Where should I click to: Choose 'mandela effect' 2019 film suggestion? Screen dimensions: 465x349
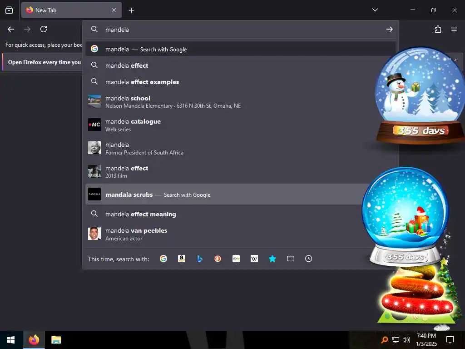[240, 171]
